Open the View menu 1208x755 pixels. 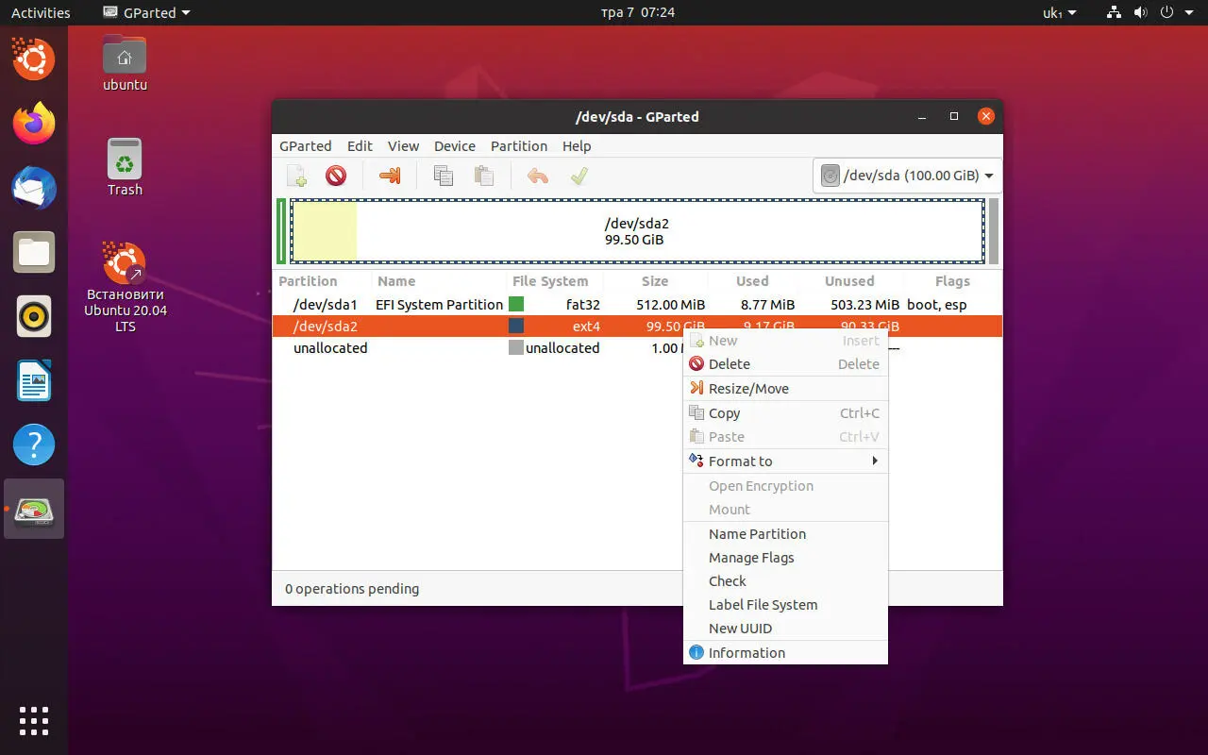point(403,146)
